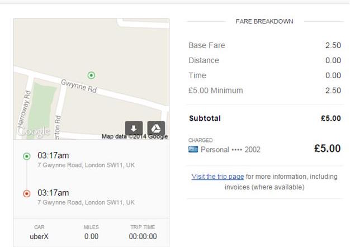Click the credit card icon beside Personal
350x247 pixels.
193,149
